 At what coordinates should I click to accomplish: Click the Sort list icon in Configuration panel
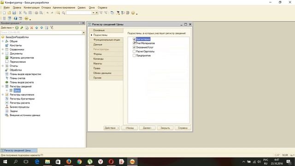(x=47, y=28)
